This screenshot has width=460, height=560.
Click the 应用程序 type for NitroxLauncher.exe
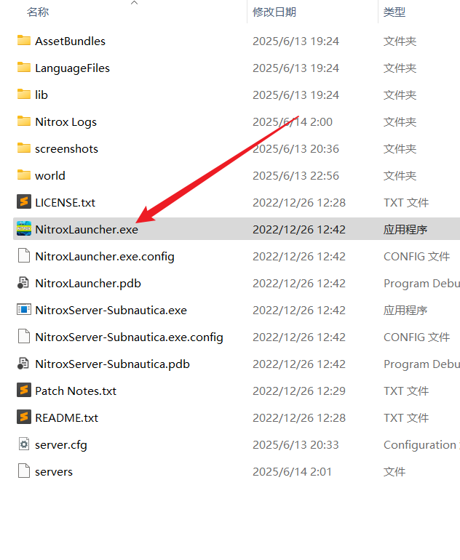click(405, 229)
